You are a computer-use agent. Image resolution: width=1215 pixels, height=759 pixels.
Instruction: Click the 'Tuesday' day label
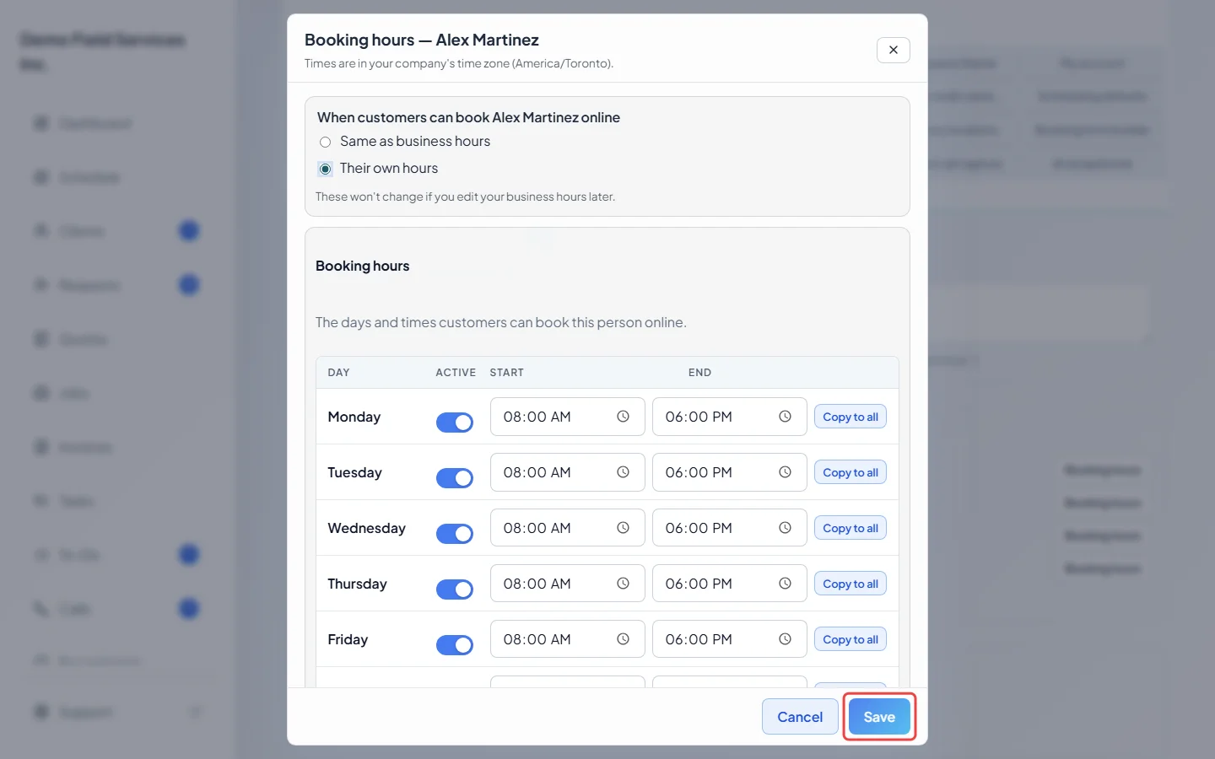pos(355,472)
